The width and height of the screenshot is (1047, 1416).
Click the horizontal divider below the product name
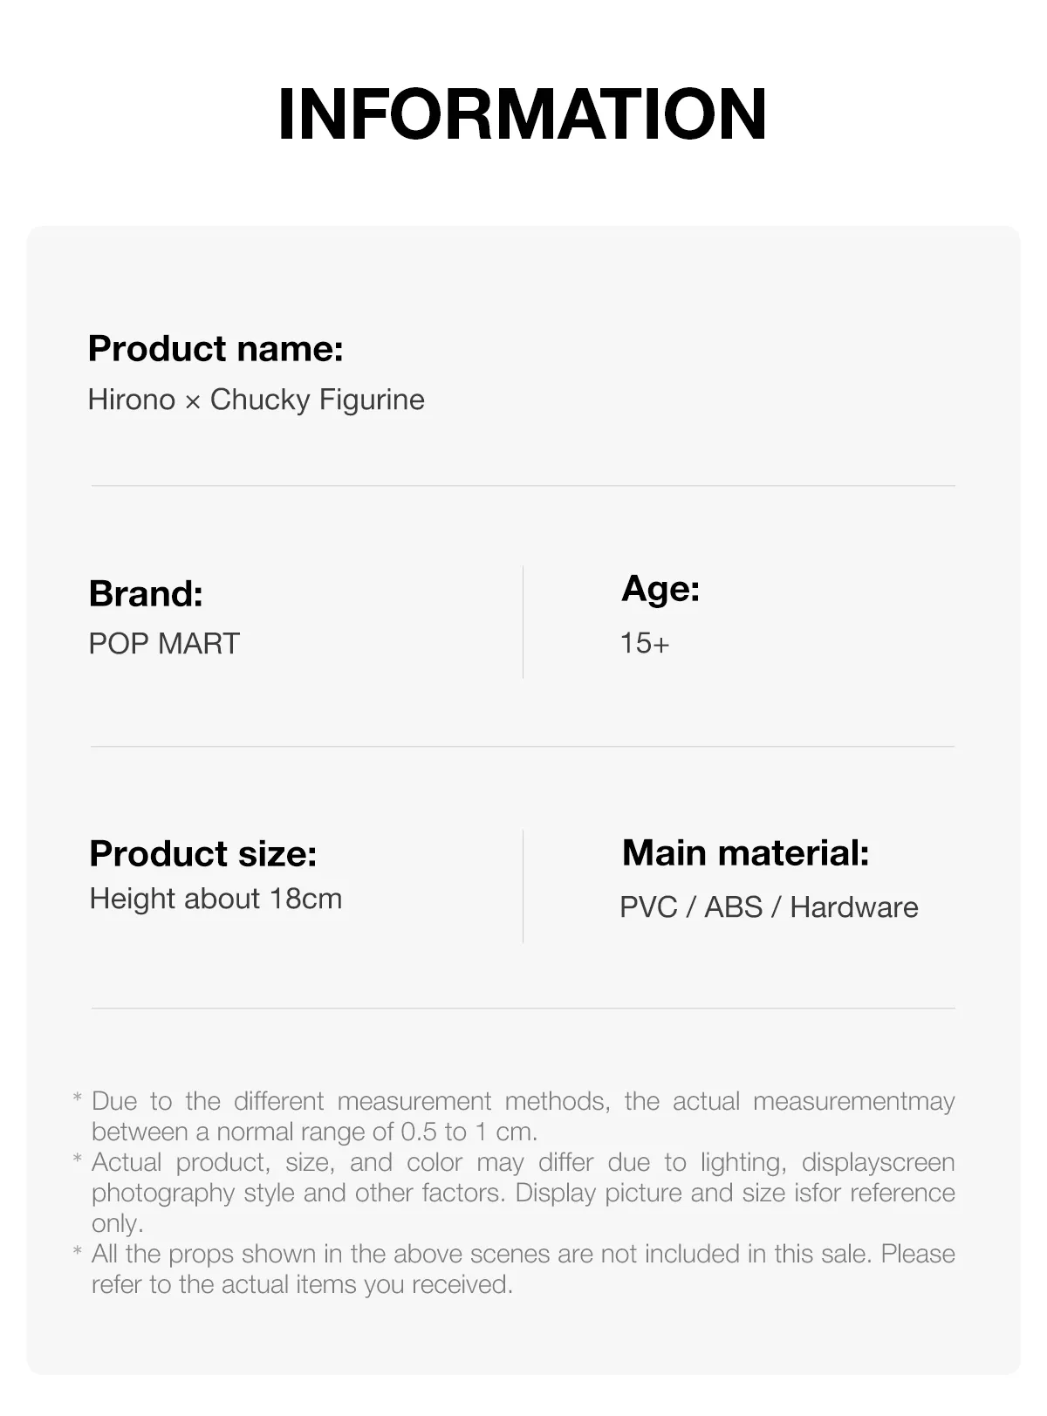(523, 485)
